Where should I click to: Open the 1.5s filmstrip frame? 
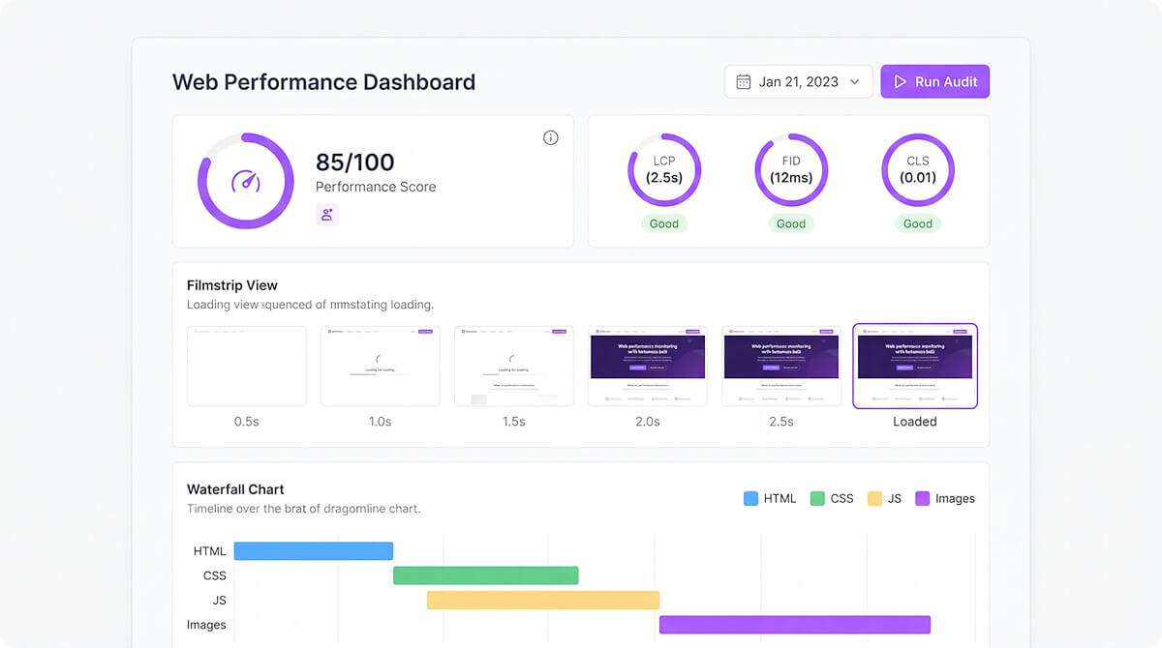pyautogui.click(x=514, y=366)
